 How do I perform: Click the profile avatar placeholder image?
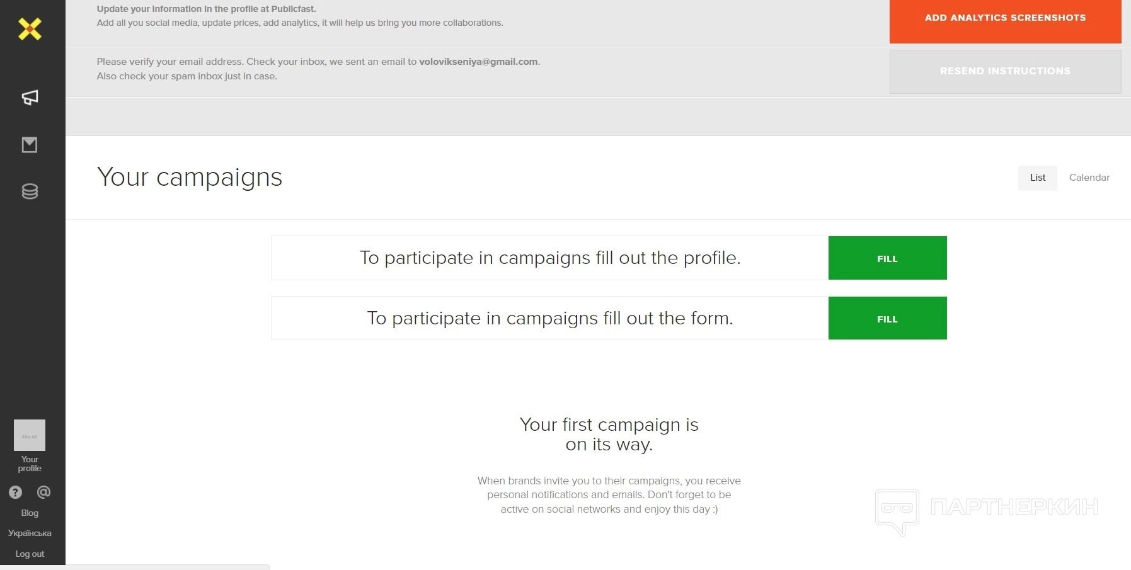tap(30, 435)
